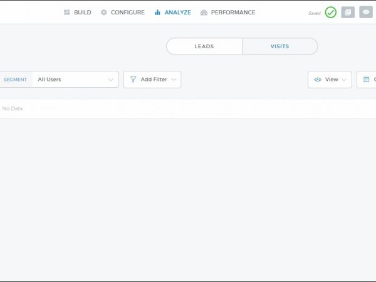
Task: Toggle the gray preview eye button
Action: coord(366,13)
